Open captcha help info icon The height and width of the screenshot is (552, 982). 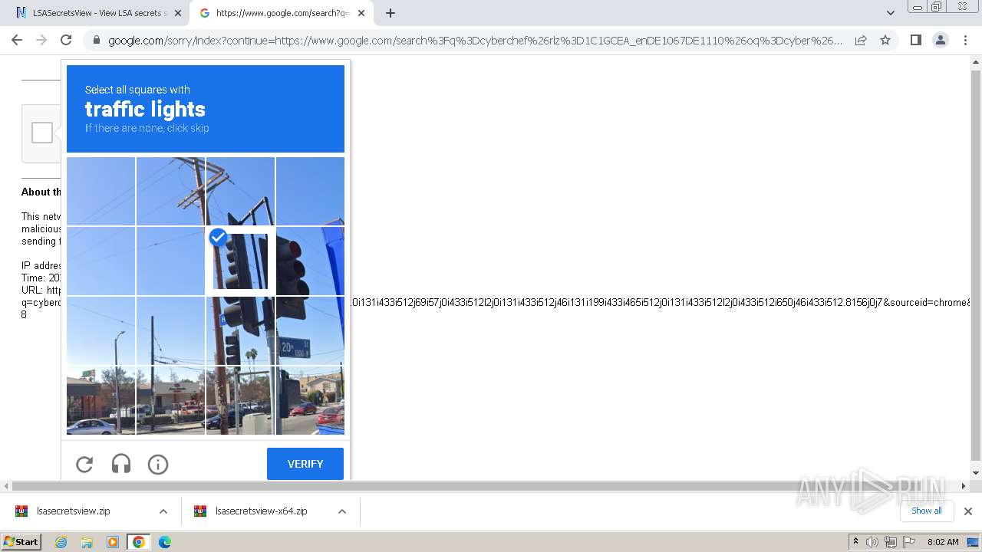coord(158,464)
